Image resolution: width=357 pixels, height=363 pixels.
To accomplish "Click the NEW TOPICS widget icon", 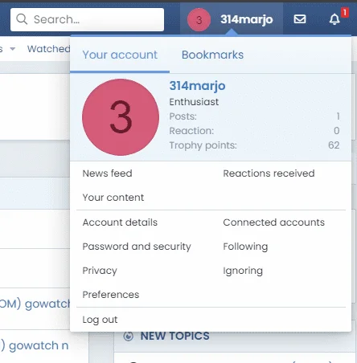I will coord(129,336).
